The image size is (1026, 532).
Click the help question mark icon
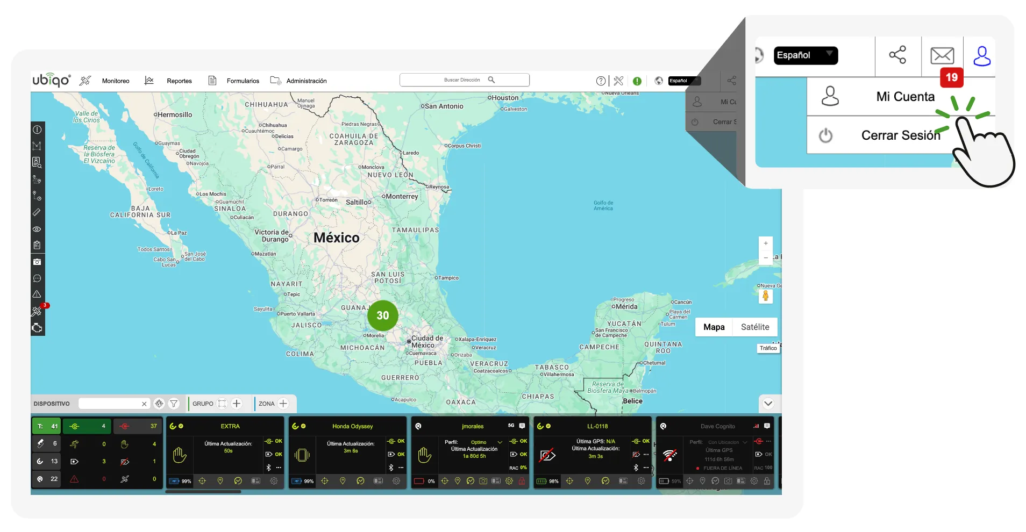(601, 81)
